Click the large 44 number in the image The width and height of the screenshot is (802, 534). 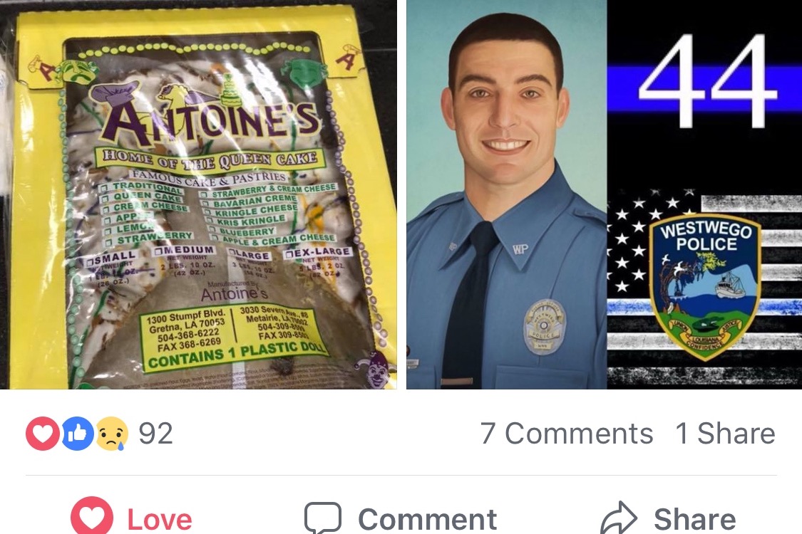tap(707, 80)
